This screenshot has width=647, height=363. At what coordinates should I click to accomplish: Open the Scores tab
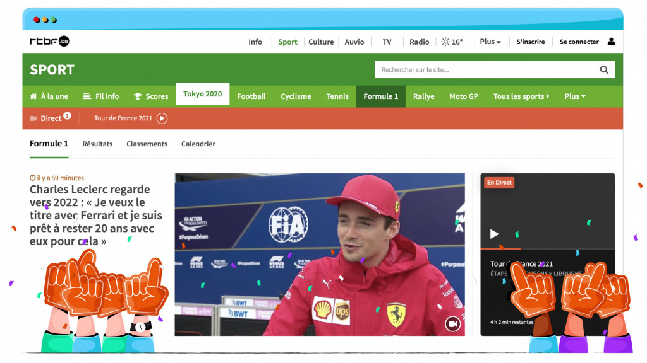151,96
